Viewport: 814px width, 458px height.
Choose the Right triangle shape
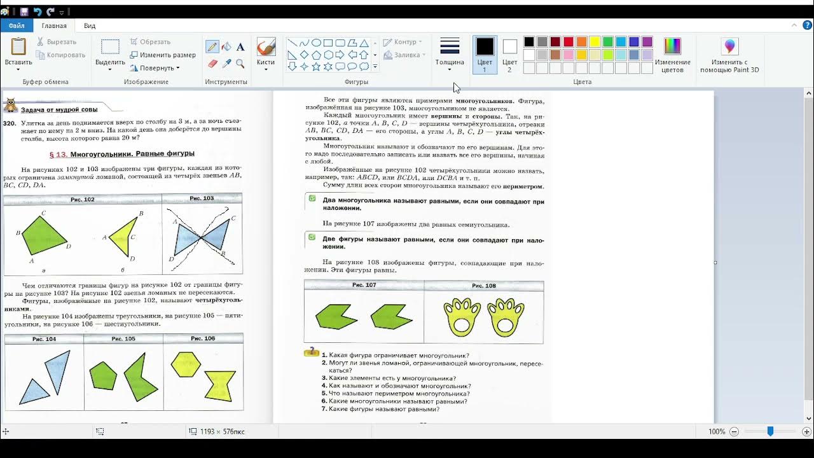click(x=293, y=55)
